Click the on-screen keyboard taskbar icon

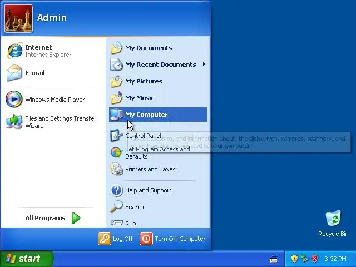(274, 260)
